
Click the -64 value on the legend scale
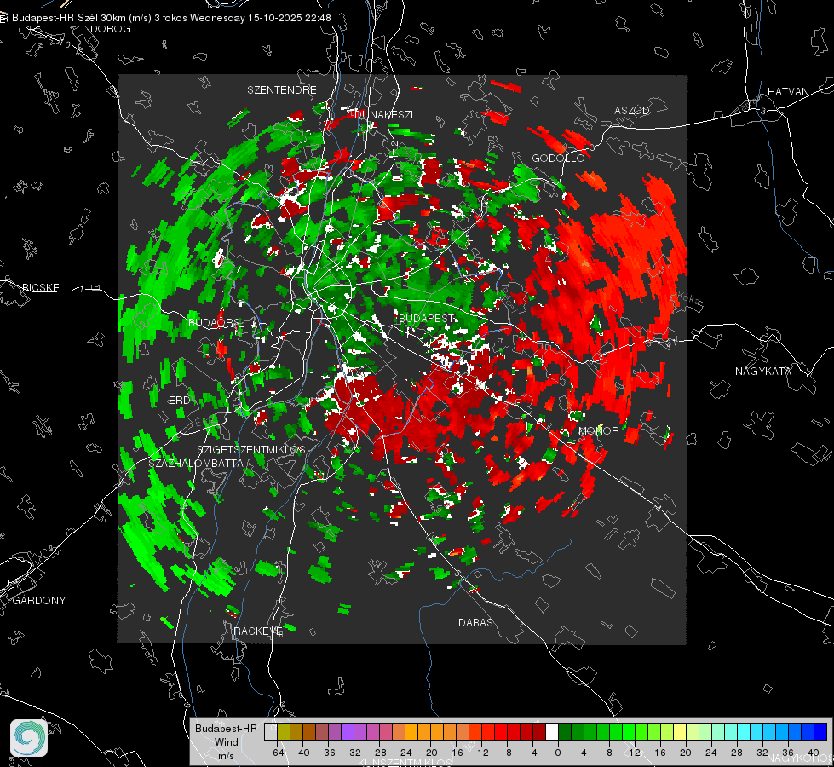[277, 753]
